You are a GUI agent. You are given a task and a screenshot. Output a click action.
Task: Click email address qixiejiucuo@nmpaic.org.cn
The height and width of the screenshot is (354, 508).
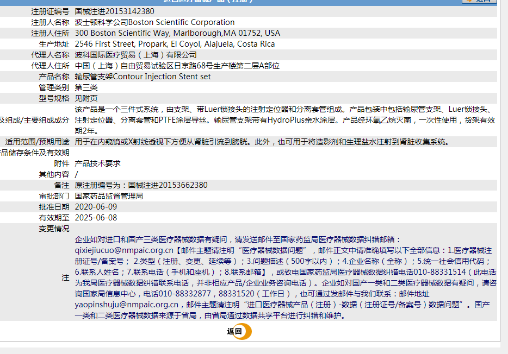[124, 250]
